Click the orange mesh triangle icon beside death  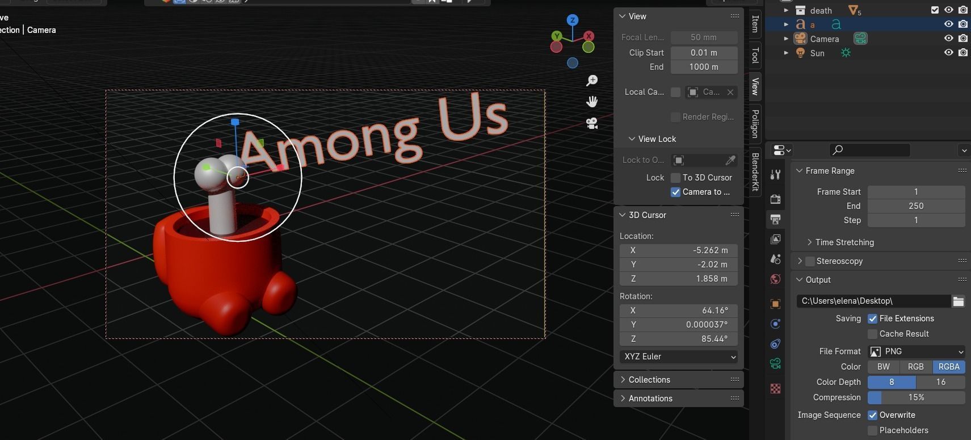coord(855,10)
